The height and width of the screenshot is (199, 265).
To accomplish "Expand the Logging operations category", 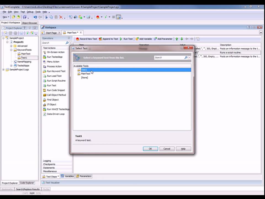I will 57,161.
